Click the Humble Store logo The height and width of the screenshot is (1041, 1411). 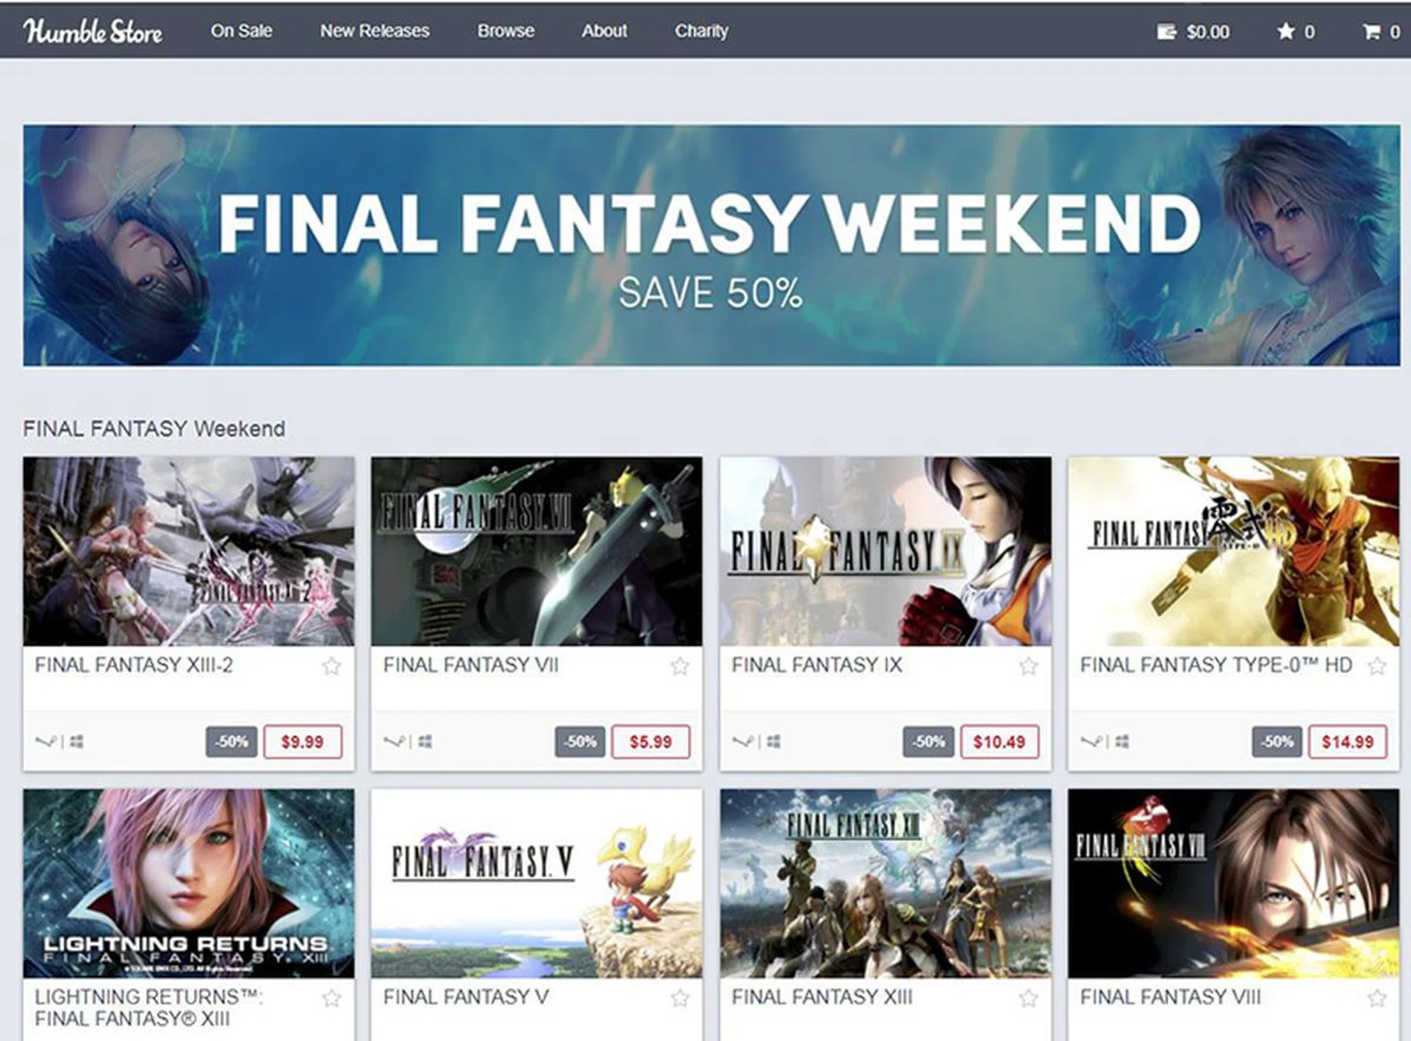pos(93,31)
